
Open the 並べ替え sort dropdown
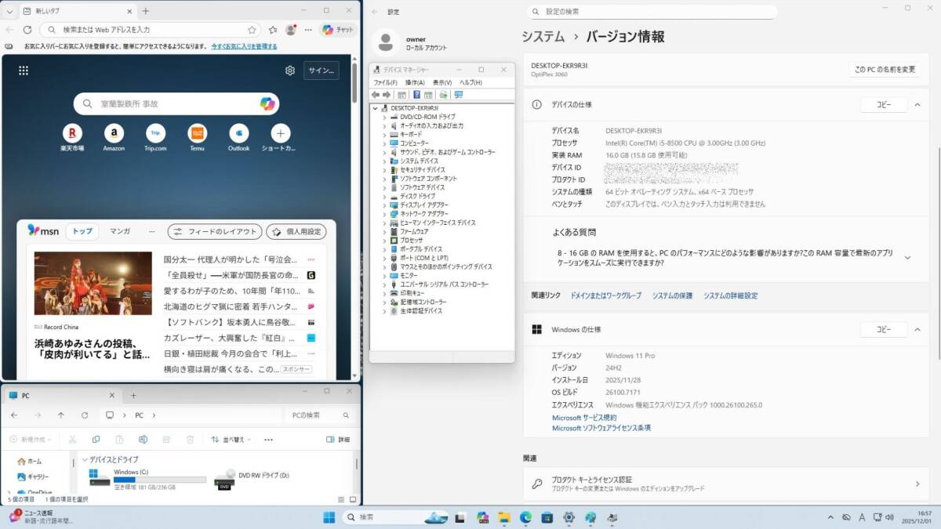coord(233,440)
